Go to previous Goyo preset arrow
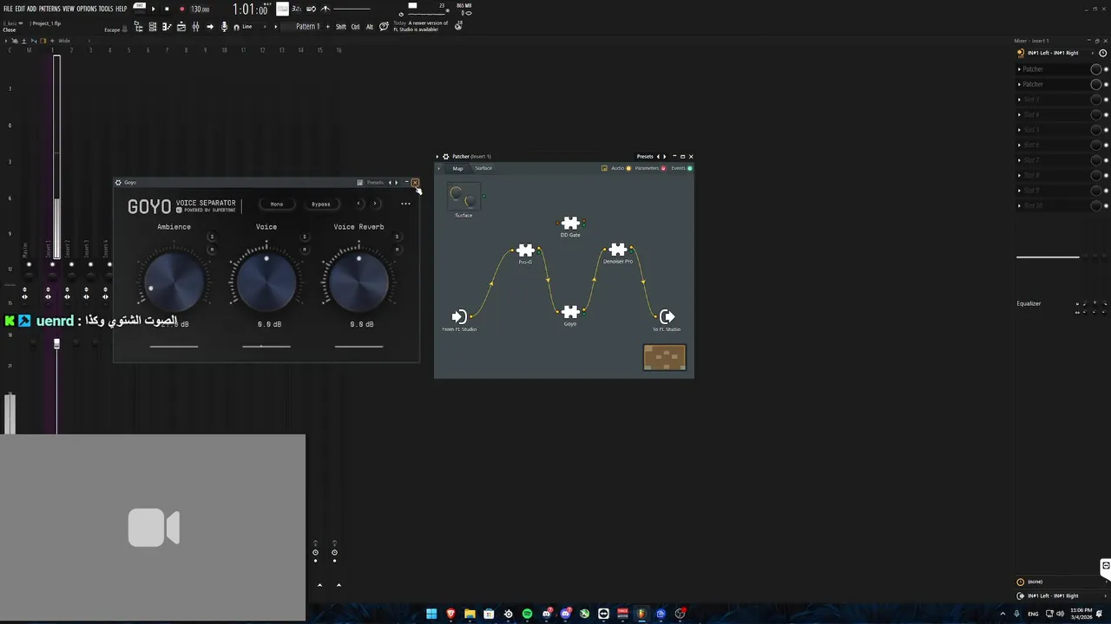Screen dimensions: 1111x624 point(359,204)
